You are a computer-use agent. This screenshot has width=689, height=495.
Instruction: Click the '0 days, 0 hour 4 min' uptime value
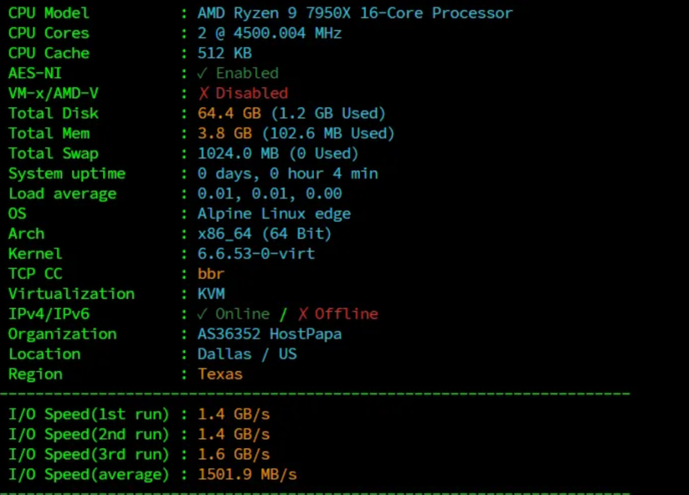287,174
